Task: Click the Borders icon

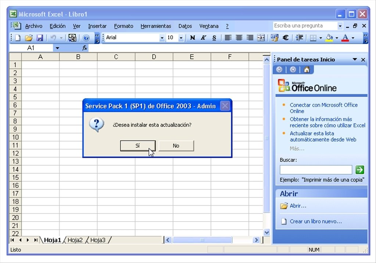Action: pos(313,37)
